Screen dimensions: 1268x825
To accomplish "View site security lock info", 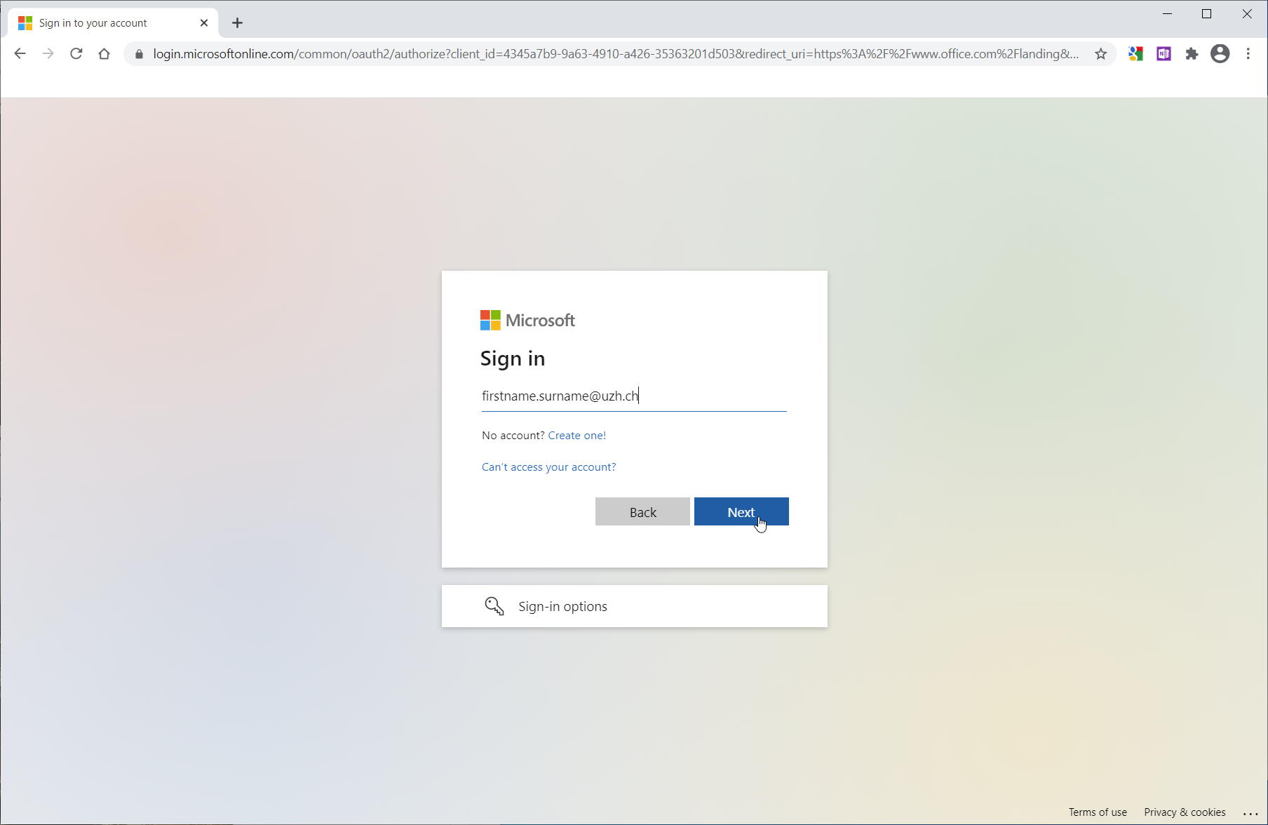I will pos(139,54).
